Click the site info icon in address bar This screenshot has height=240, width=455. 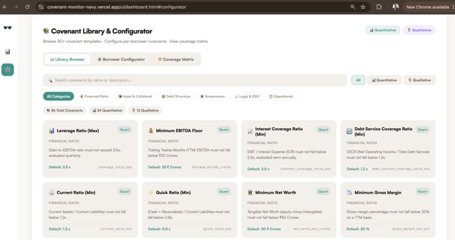pyautogui.click(x=41, y=7)
